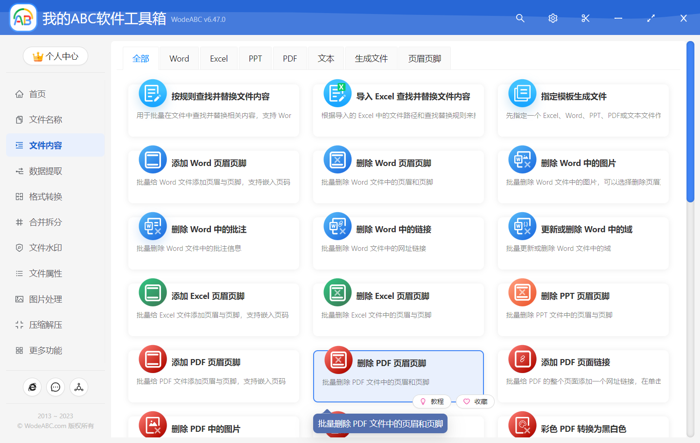Switch to the PDF tab
This screenshot has width=700, height=443.
290,58
